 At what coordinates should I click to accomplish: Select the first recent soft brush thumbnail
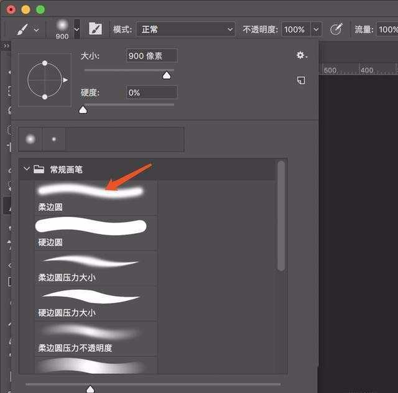(30, 139)
